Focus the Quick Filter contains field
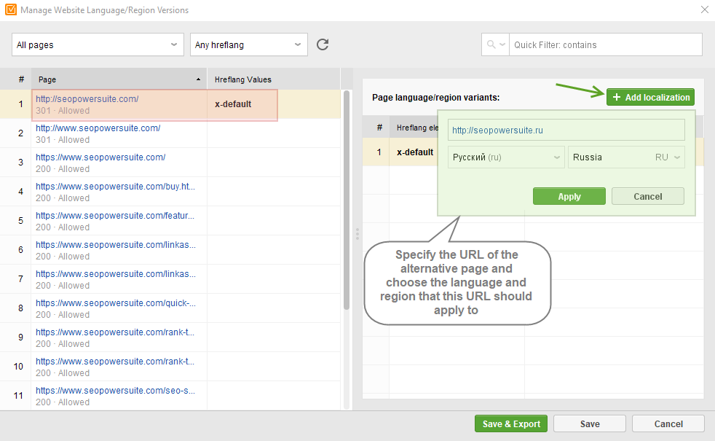 (x=606, y=44)
